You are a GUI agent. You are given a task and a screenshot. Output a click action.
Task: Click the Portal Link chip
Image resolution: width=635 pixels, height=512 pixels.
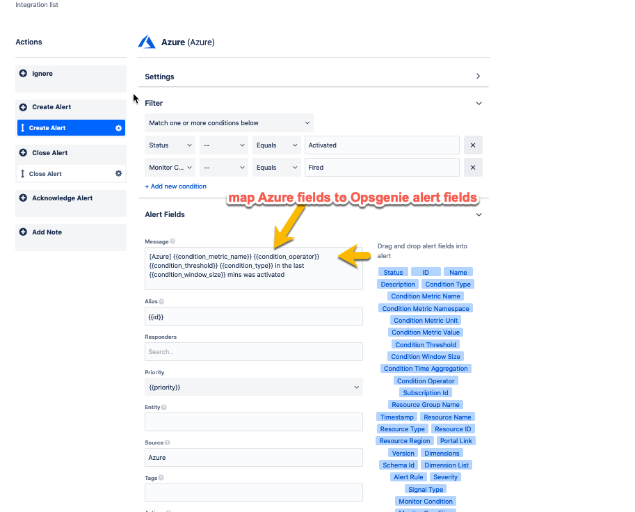tap(456, 441)
